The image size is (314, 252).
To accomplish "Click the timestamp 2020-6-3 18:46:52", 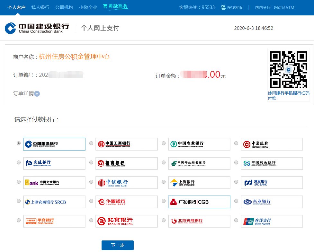I will click(254, 28).
